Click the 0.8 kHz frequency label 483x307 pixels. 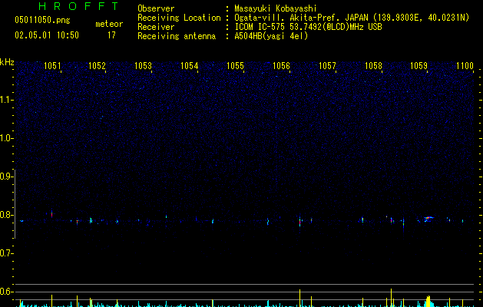[6, 215]
